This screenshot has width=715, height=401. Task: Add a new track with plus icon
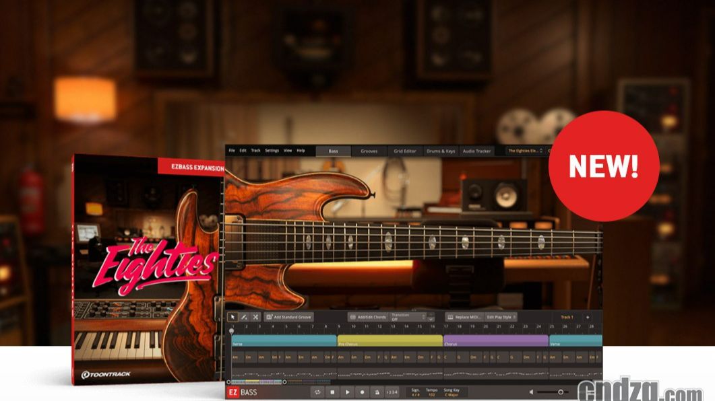(588, 317)
